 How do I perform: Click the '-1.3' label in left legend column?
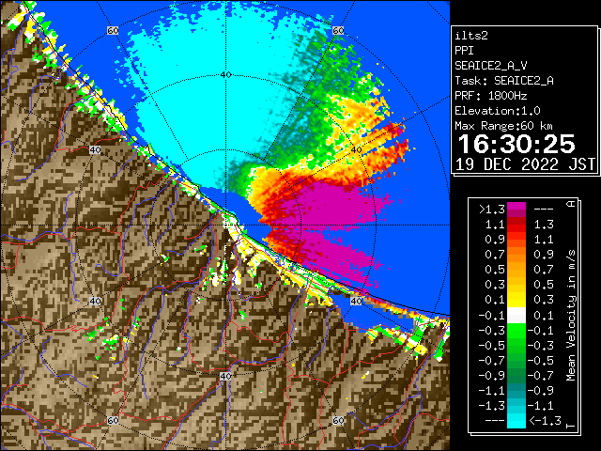click(x=492, y=406)
